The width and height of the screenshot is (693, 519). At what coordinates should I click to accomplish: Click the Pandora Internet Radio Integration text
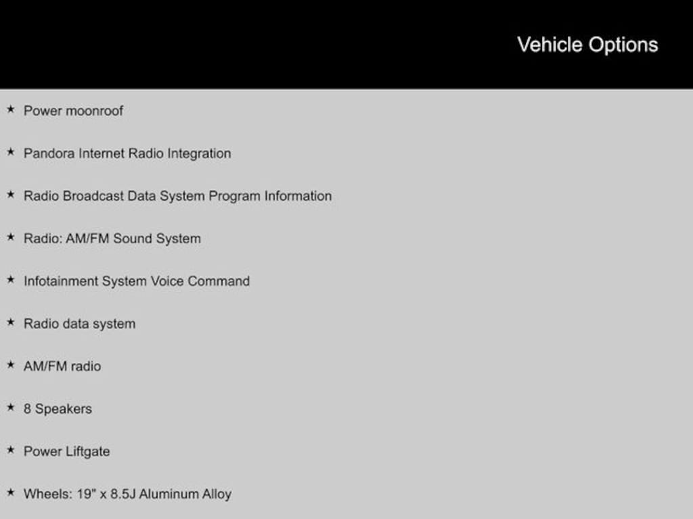point(127,153)
